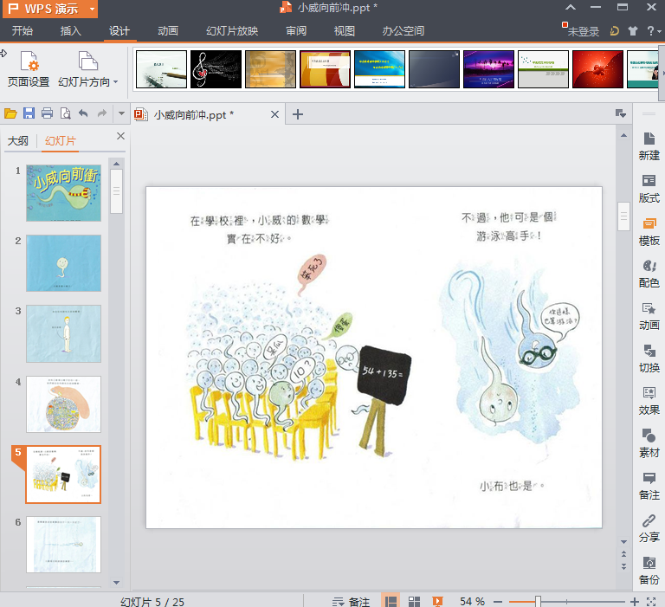Click the 备份 backup sidebar icon
Image resolution: width=665 pixels, height=607 pixels.
pyautogui.click(x=649, y=571)
